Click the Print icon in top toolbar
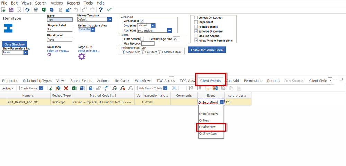346x166 pixels. pos(35,10)
